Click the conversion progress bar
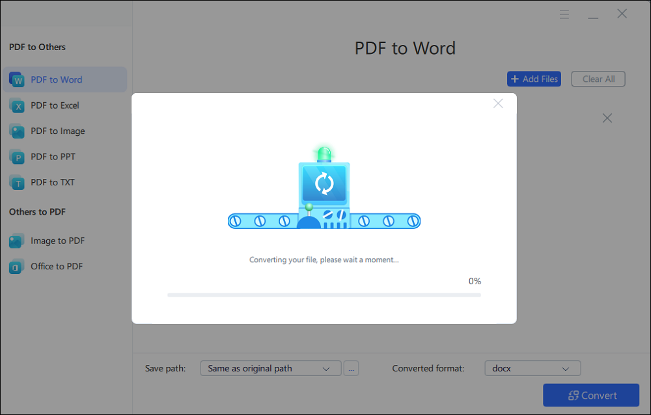The width and height of the screenshot is (651, 415). coord(324,294)
